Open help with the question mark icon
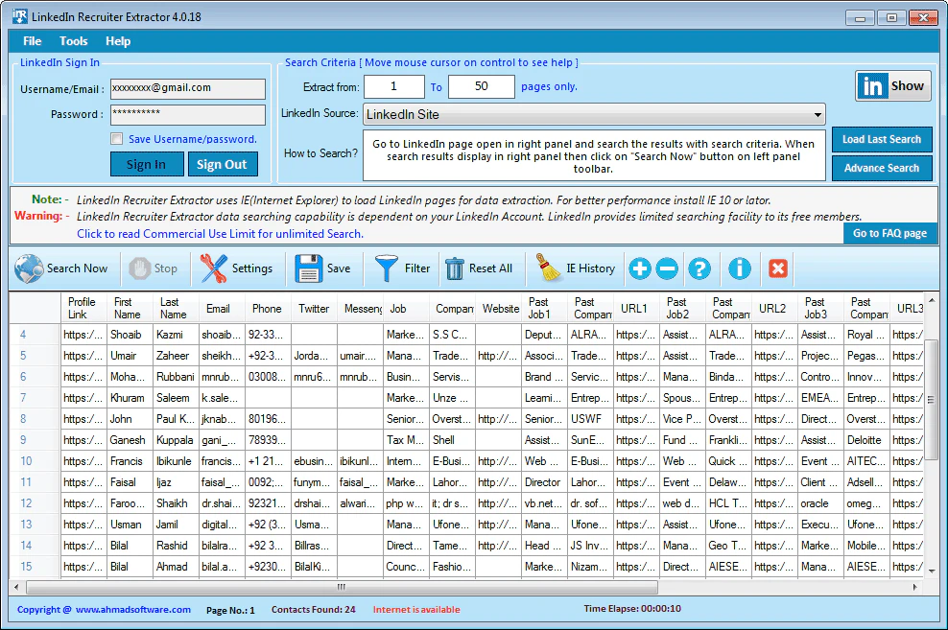The height and width of the screenshot is (630, 948). tap(700, 268)
